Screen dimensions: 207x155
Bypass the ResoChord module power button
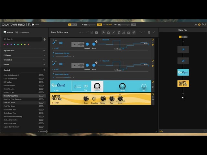click(153, 82)
